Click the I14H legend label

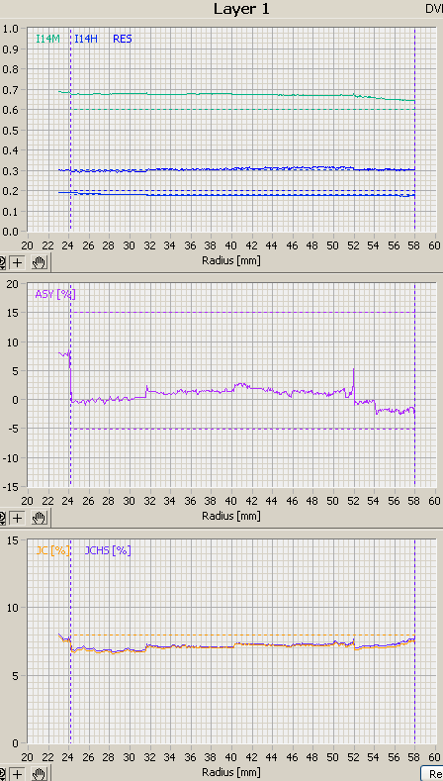click(86, 39)
